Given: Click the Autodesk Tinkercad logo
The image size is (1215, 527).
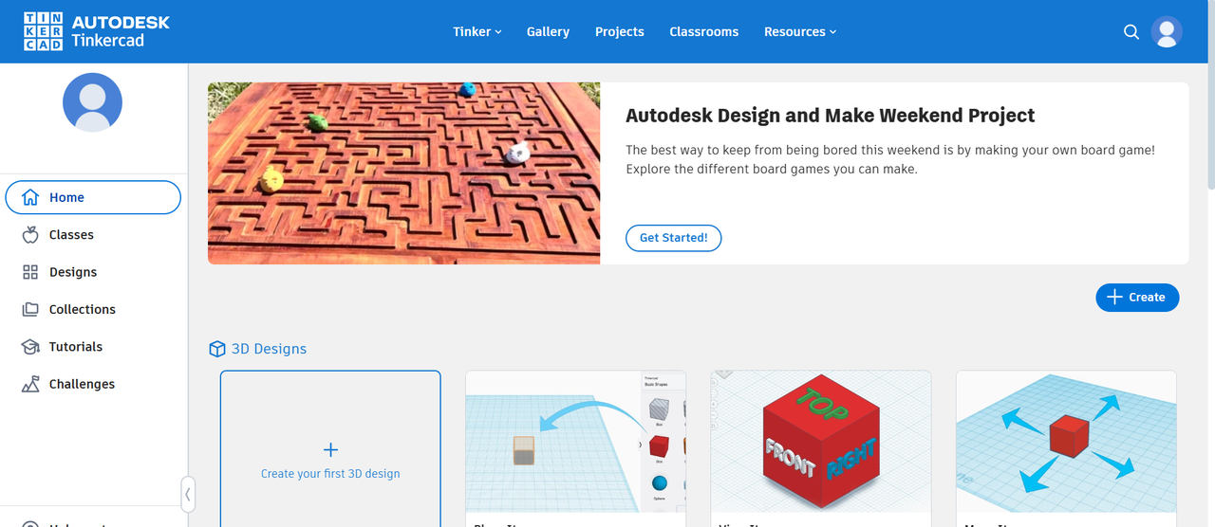Looking at the screenshot, I should coord(97,31).
